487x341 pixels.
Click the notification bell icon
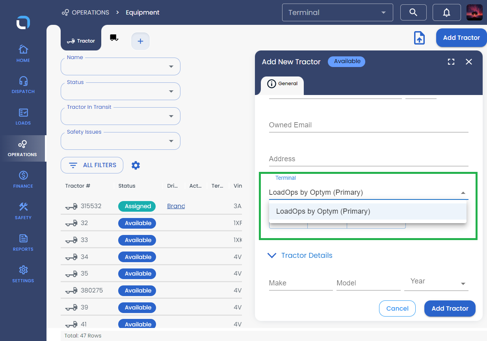pyautogui.click(x=446, y=13)
